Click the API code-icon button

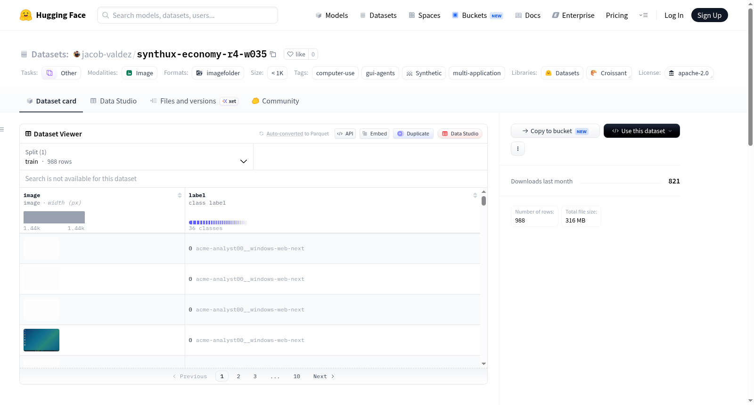click(x=345, y=134)
